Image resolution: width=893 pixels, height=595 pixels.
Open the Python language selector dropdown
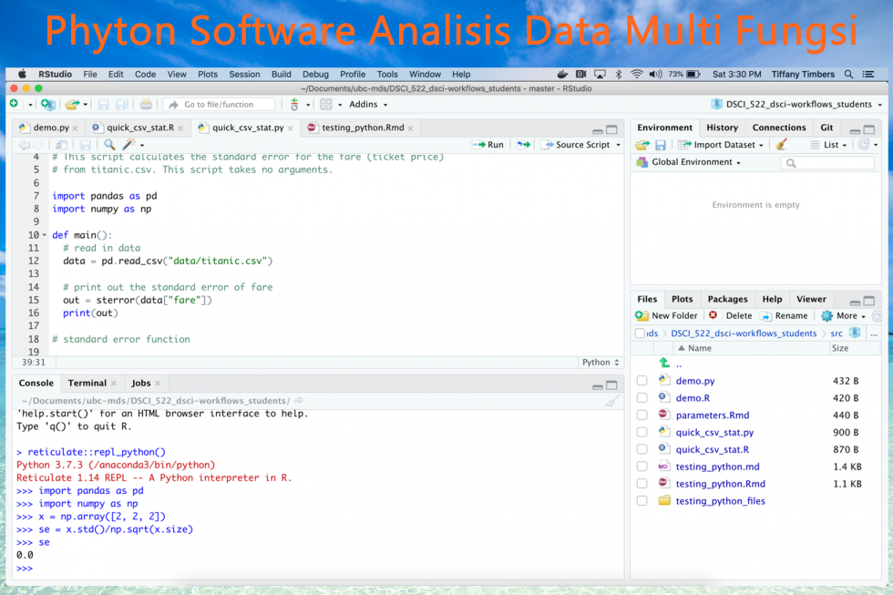[600, 362]
